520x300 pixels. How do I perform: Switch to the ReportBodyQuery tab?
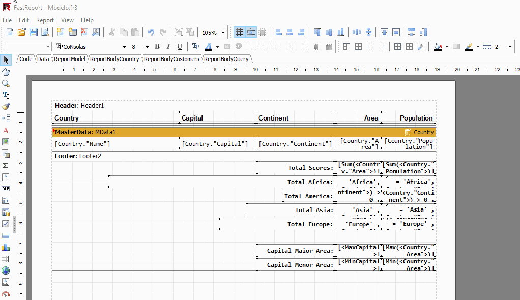226,59
